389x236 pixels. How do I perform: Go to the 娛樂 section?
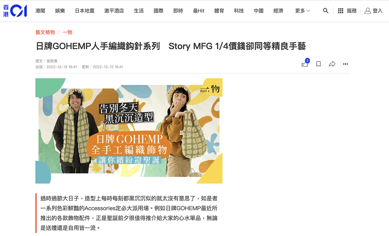60,11
